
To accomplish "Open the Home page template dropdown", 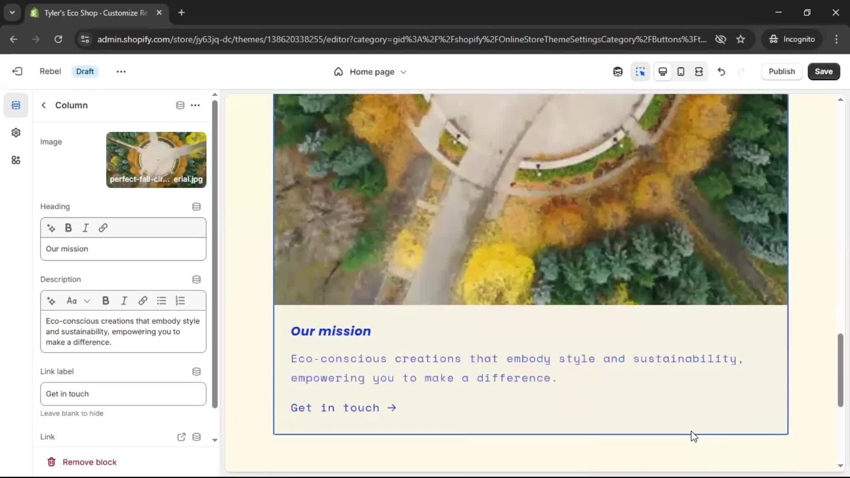I will (x=371, y=72).
